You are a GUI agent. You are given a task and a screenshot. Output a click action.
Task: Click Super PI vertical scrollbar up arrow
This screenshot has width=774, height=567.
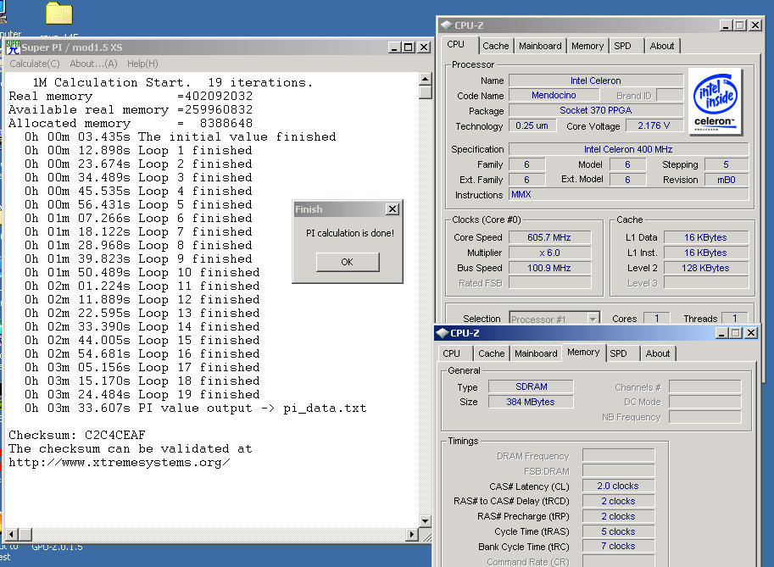tap(425, 79)
